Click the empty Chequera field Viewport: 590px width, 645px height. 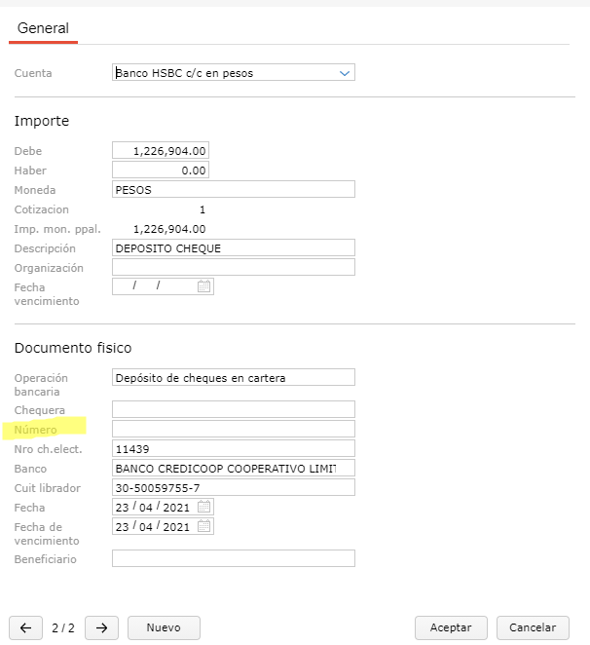tap(233, 409)
